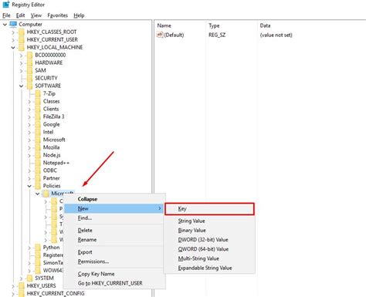Image resolution: width=366 pixels, height=297 pixels.
Task: Choose DWORD (32-bit) Value
Action: pos(203,240)
